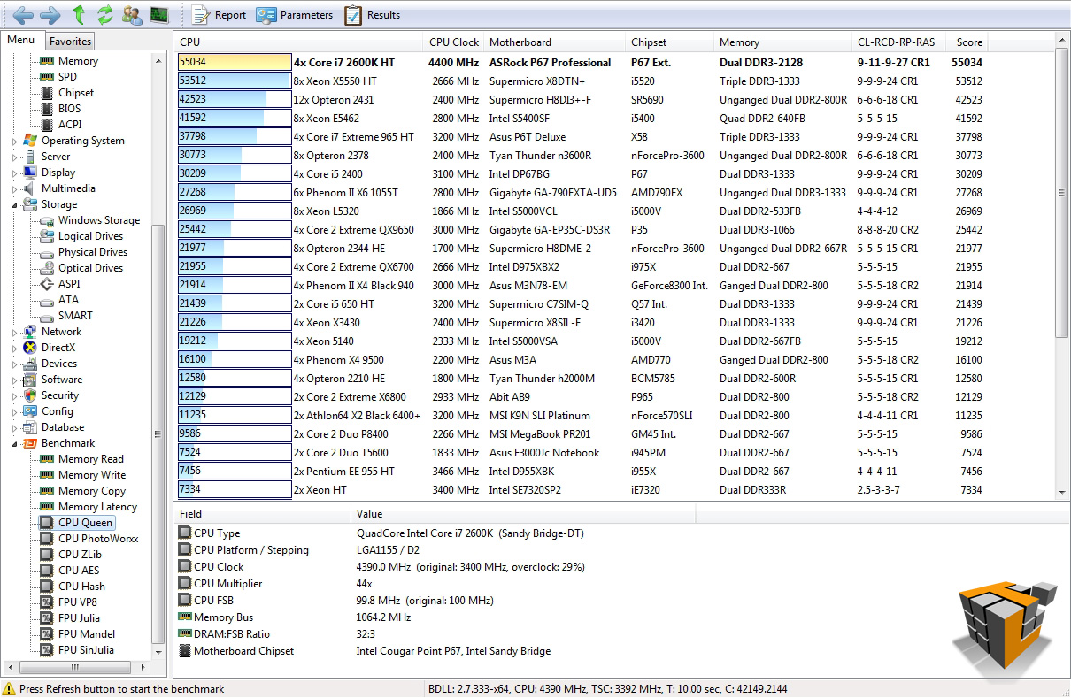This screenshot has height=698, width=1071.
Task: Expand the Display tree node
Action: (x=14, y=173)
